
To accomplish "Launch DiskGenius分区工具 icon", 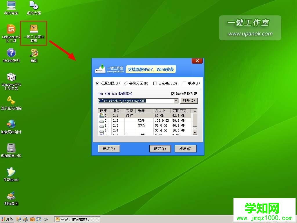I will (11, 33).
